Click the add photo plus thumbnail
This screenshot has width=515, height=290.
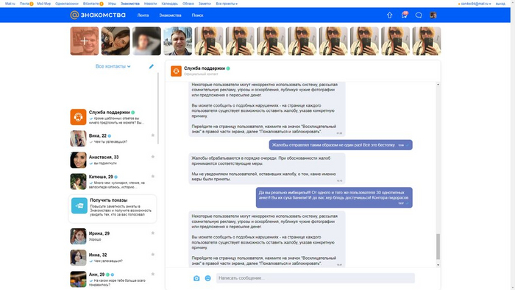(85, 41)
